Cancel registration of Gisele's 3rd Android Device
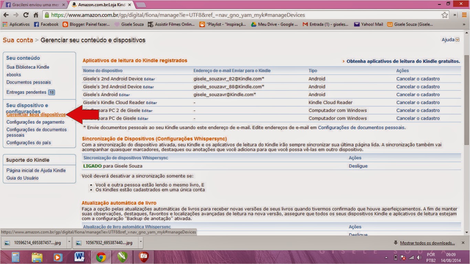Screen dimensions: 470x264 click(x=418, y=87)
